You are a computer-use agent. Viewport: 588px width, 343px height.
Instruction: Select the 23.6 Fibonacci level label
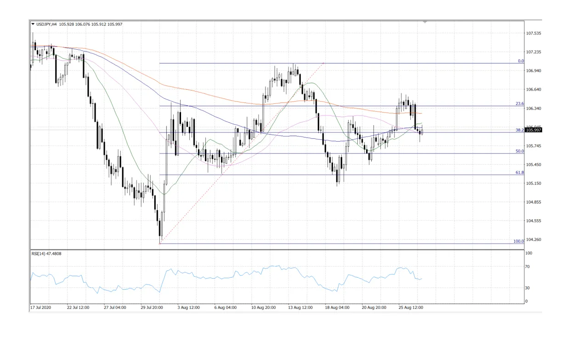(x=520, y=103)
